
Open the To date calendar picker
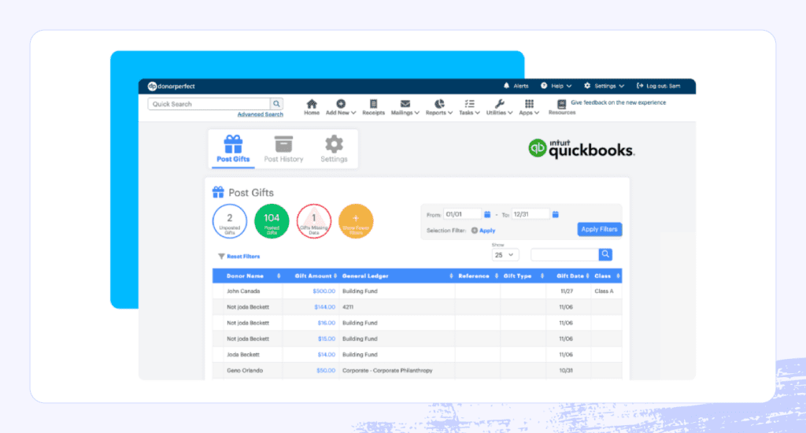(556, 214)
